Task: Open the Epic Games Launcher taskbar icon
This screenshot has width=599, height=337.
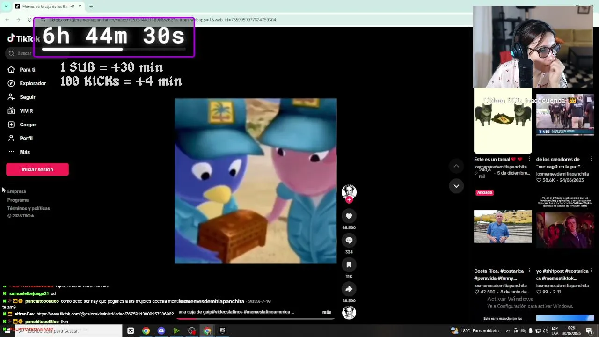Action: coord(222,331)
